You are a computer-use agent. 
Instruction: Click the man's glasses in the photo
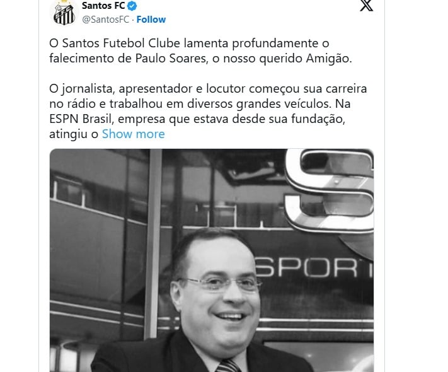coord(218,284)
